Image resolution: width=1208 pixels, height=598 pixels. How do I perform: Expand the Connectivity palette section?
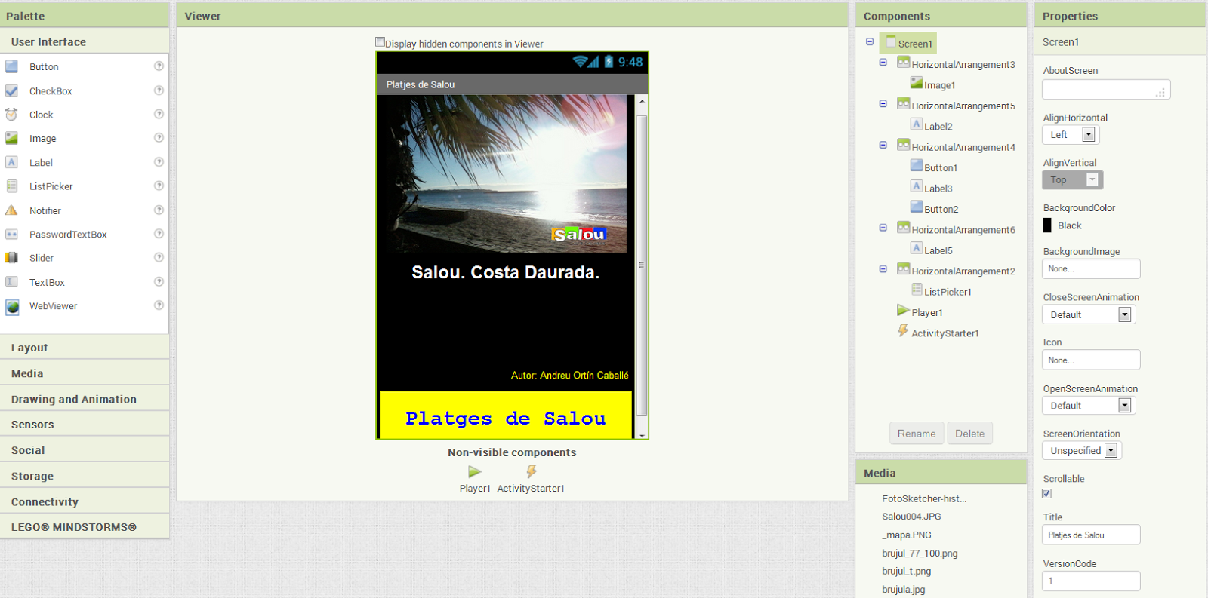tap(85, 501)
